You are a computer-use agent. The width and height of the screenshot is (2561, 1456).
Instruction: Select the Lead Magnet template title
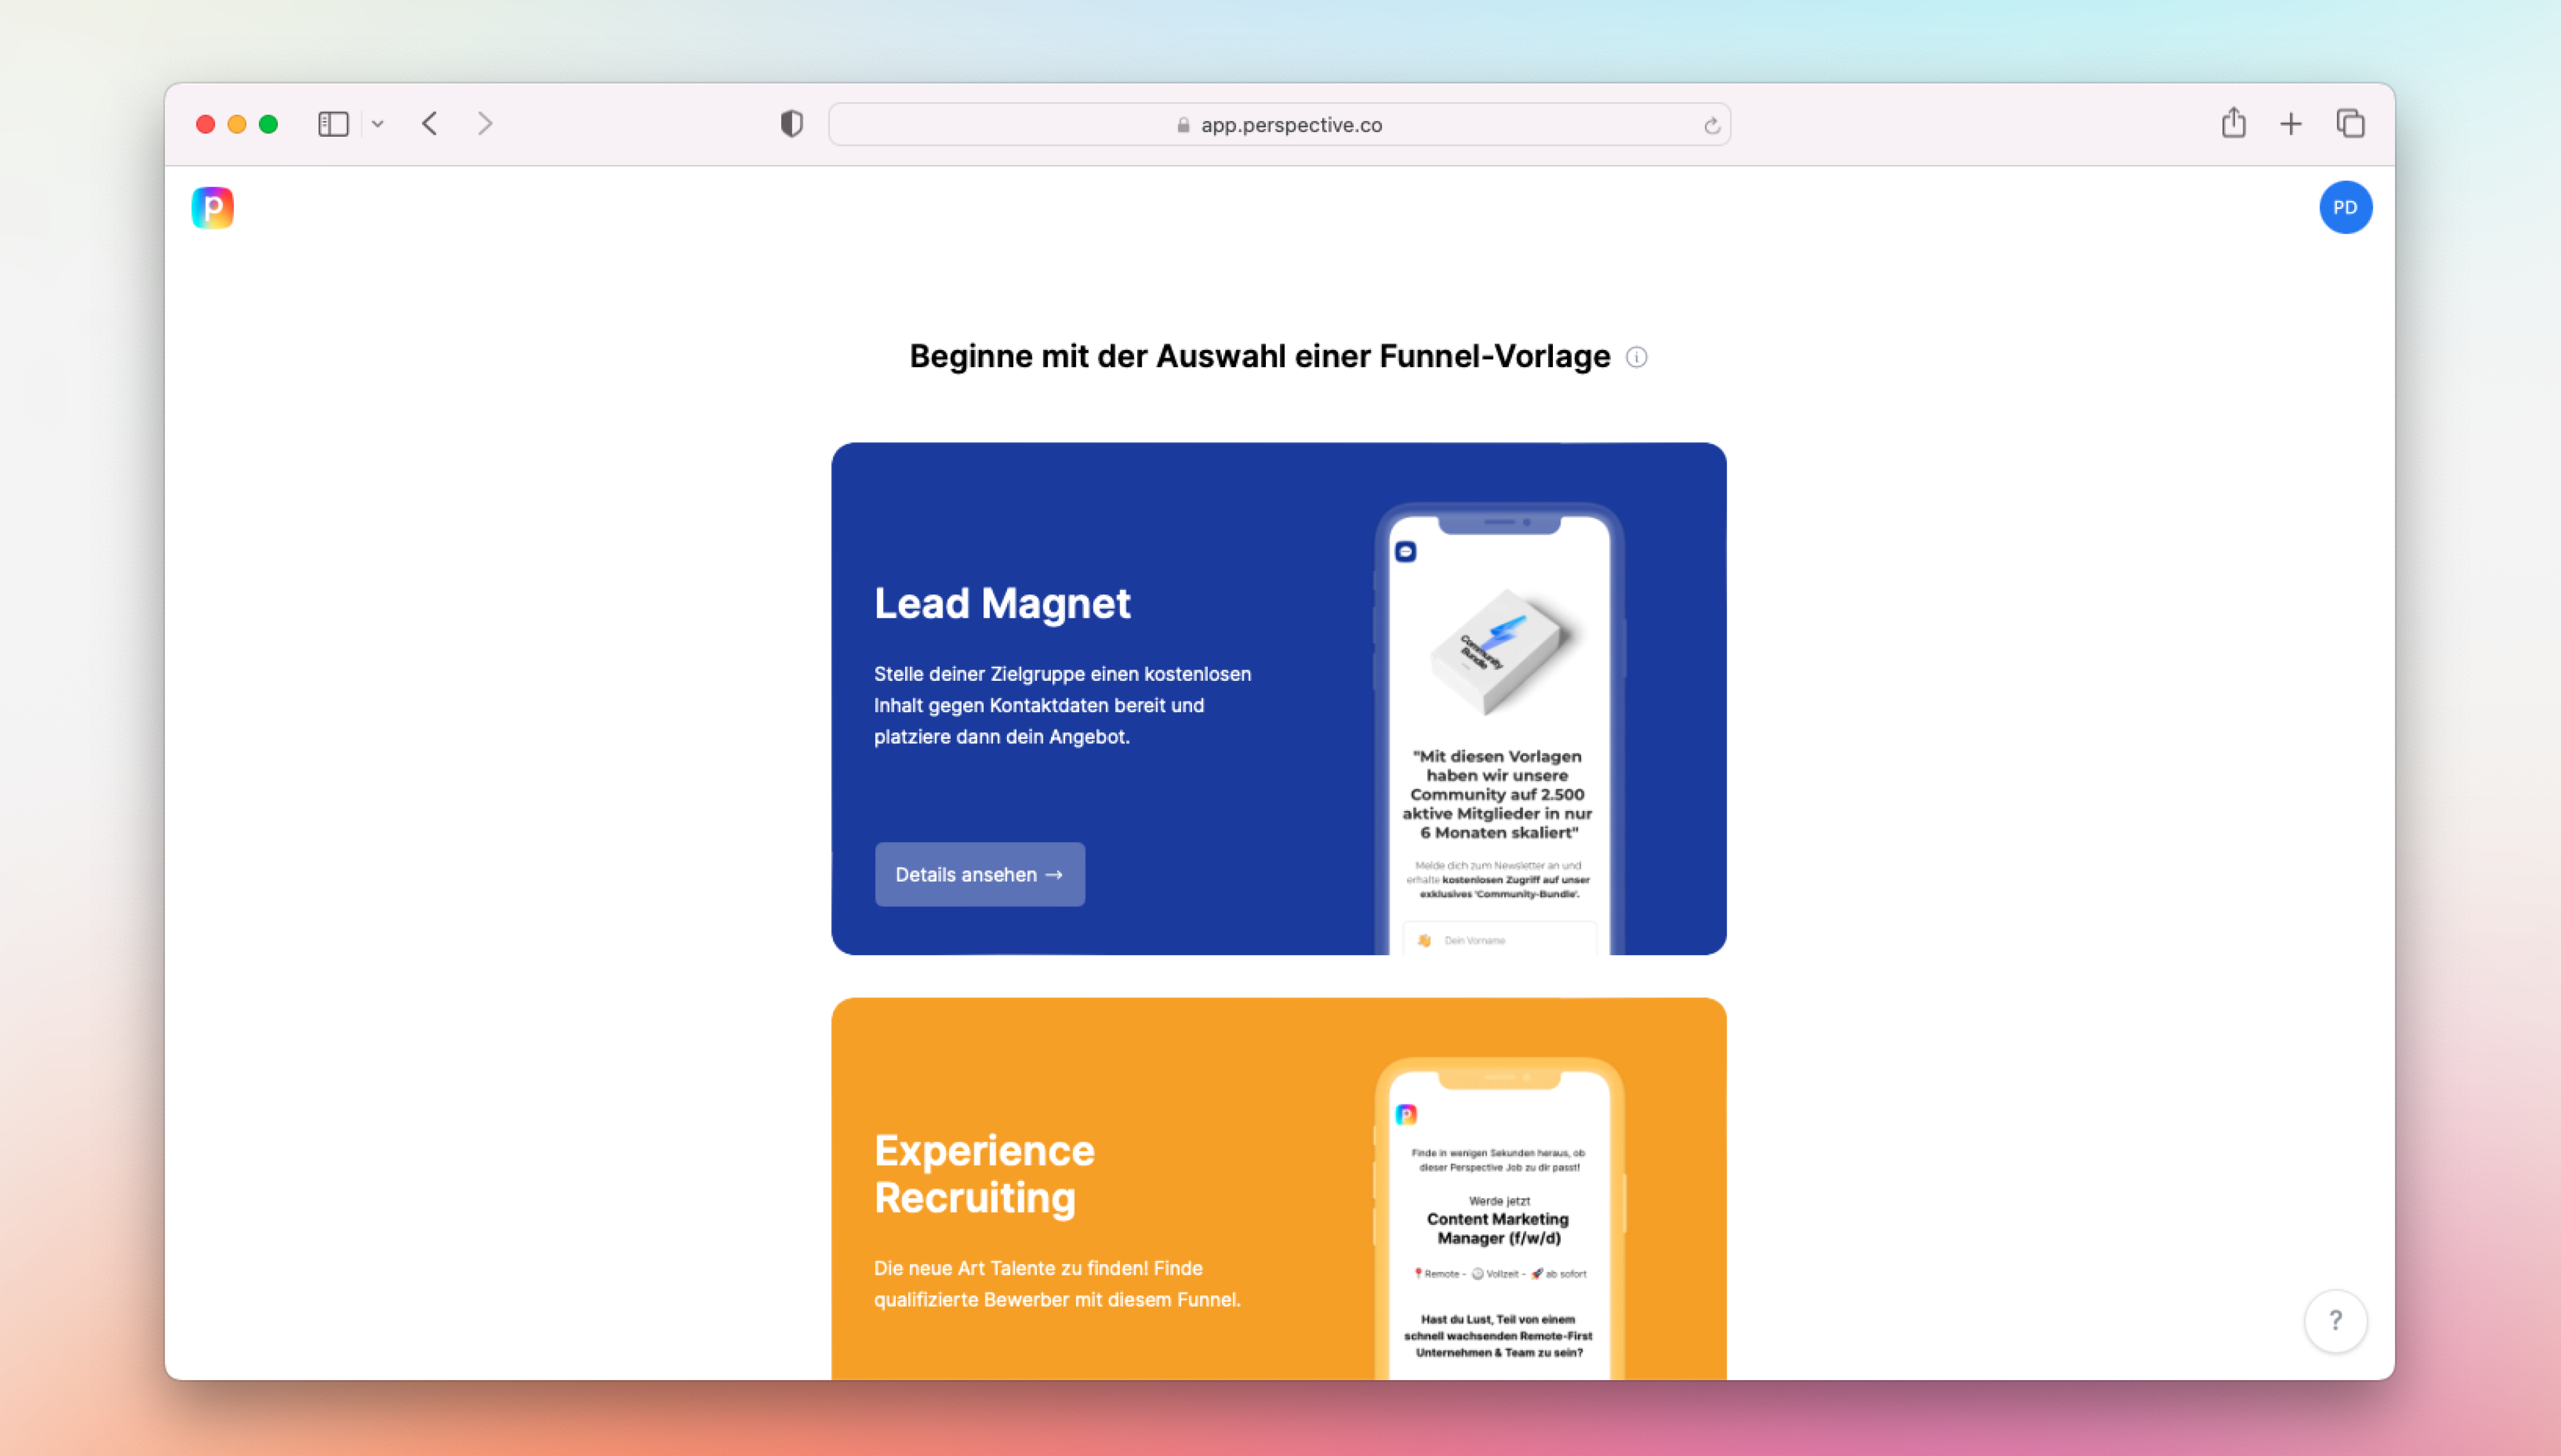coord(1002,603)
